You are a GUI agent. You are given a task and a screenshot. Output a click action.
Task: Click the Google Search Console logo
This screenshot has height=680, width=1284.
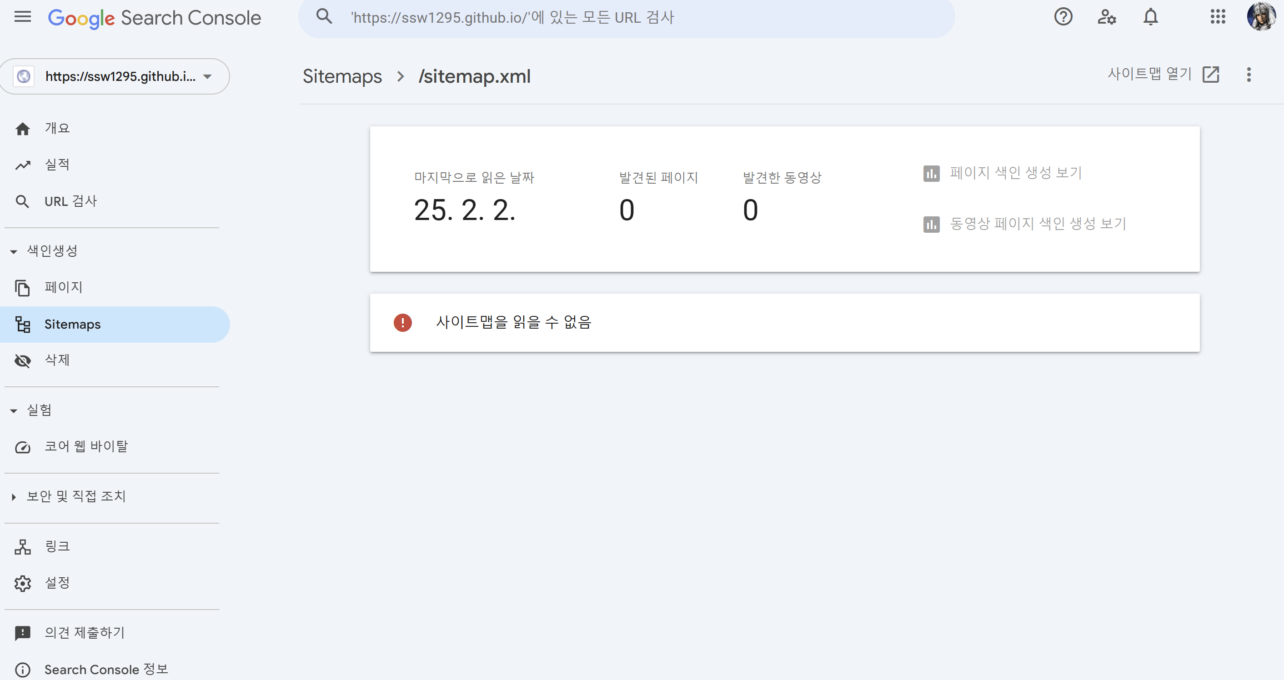(155, 18)
